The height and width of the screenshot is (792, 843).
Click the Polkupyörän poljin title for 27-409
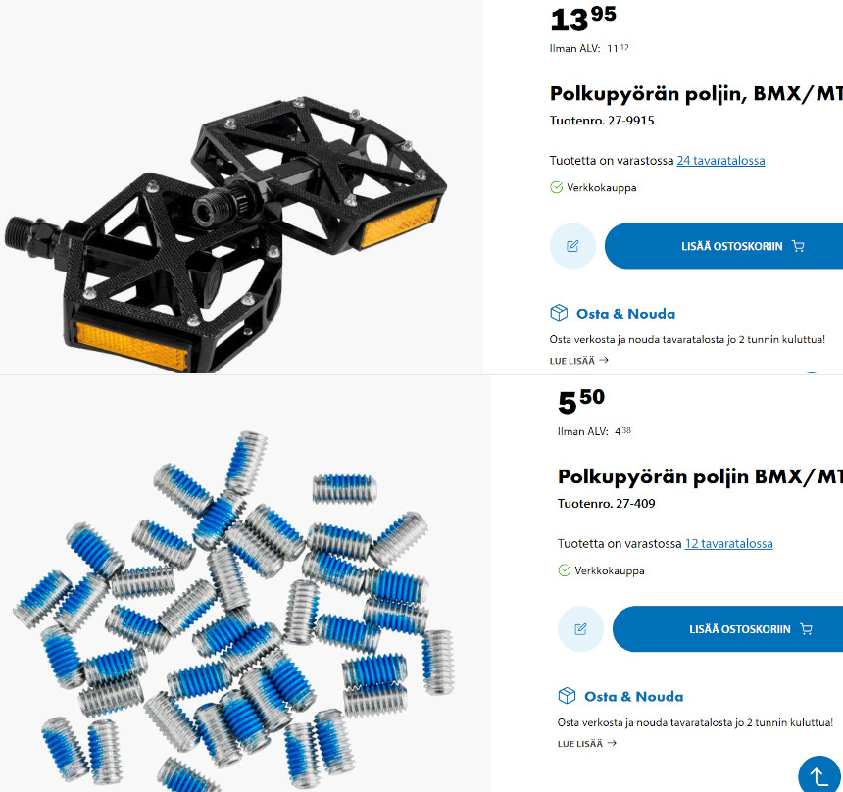700,477
